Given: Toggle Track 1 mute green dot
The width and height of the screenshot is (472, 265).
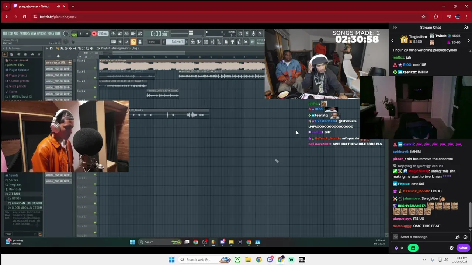Looking at the screenshot, I should point(95,68).
